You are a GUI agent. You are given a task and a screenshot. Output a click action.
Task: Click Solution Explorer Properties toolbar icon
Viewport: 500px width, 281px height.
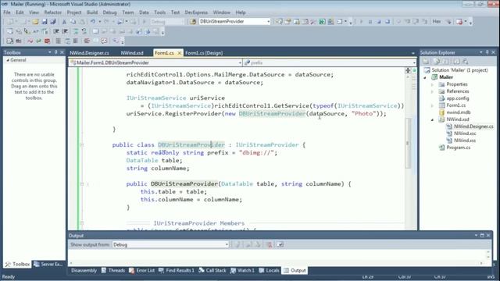(x=427, y=62)
